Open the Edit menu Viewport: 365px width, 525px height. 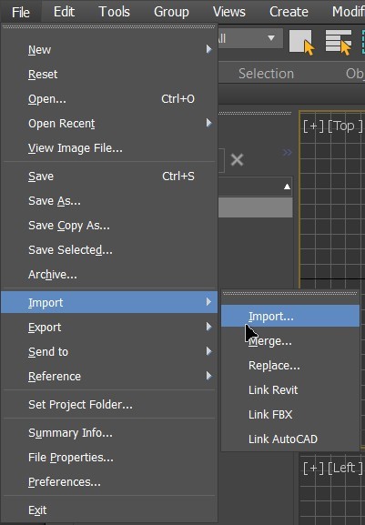point(64,12)
